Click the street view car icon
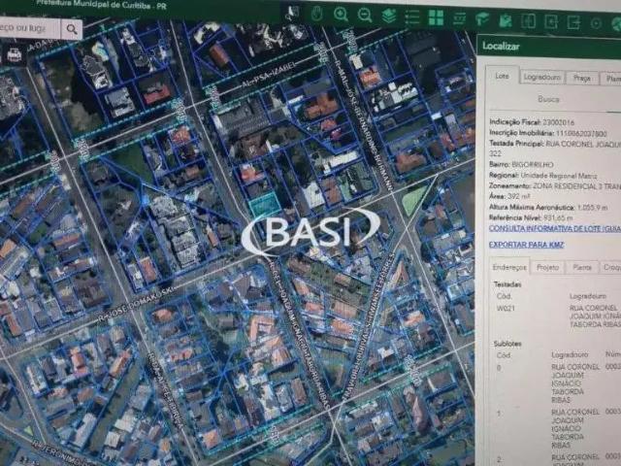This screenshot has width=621, height=466. point(15,55)
